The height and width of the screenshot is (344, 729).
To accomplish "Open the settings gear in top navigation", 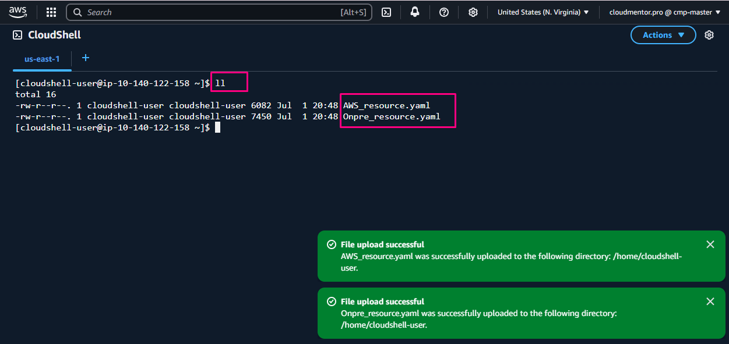I will [x=473, y=12].
